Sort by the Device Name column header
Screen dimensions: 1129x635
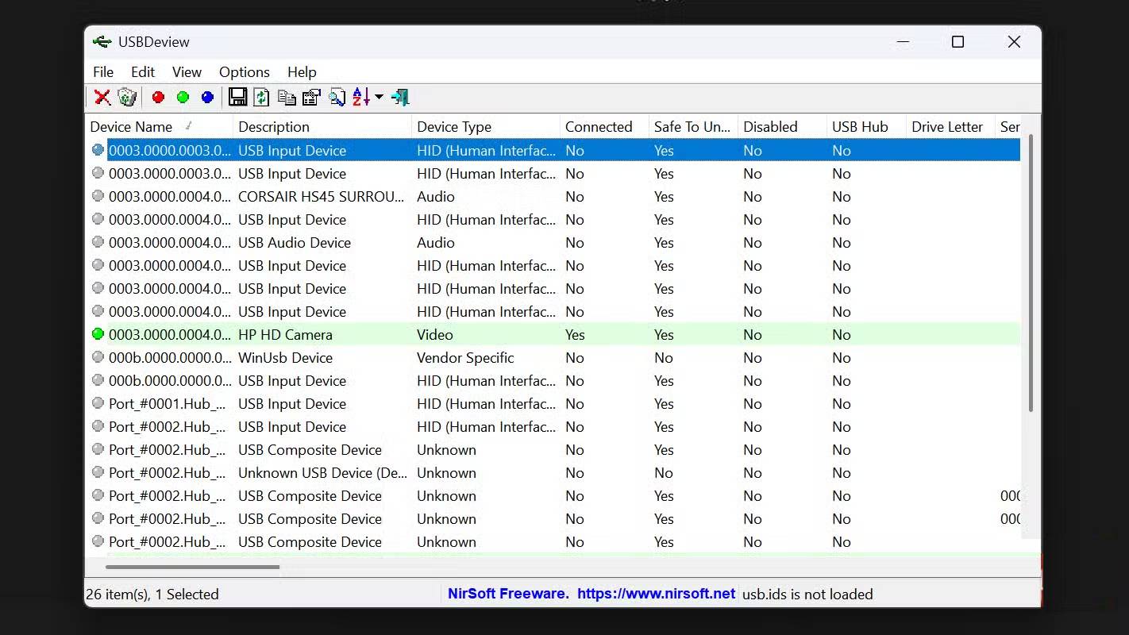(132, 127)
